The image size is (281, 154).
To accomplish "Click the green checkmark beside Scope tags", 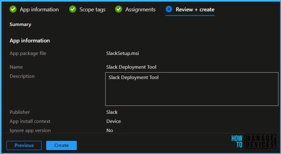I will (72, 9).
